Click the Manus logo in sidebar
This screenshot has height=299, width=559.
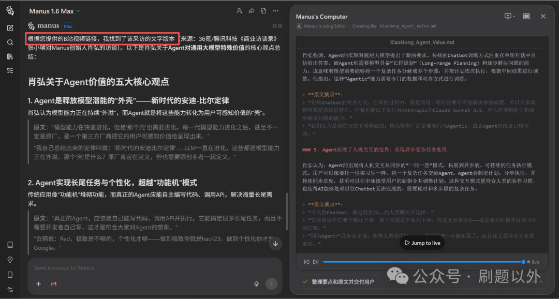pyautogui.click(x=10, y=11)
